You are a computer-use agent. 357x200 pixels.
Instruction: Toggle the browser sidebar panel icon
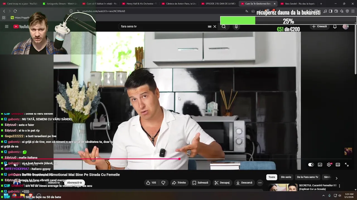331,11
